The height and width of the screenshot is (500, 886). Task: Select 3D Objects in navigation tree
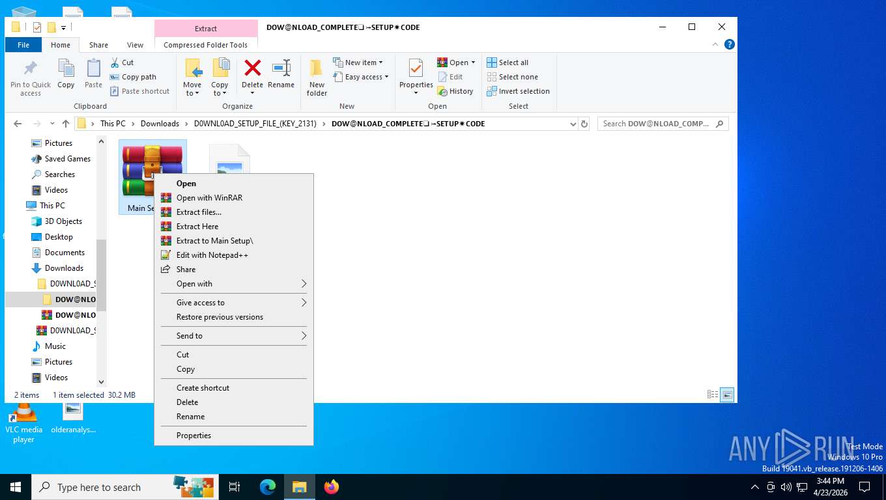pyautogui.click(x=63, y=221)
